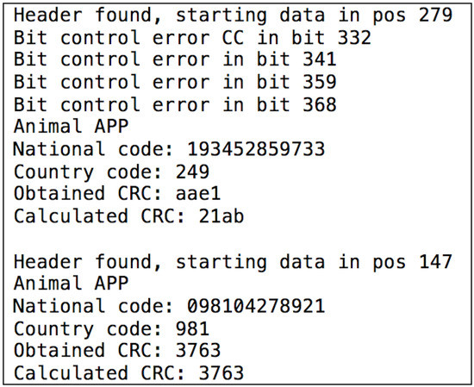
Task: Click the 'CC' text in error line
Action: [233, 38]
